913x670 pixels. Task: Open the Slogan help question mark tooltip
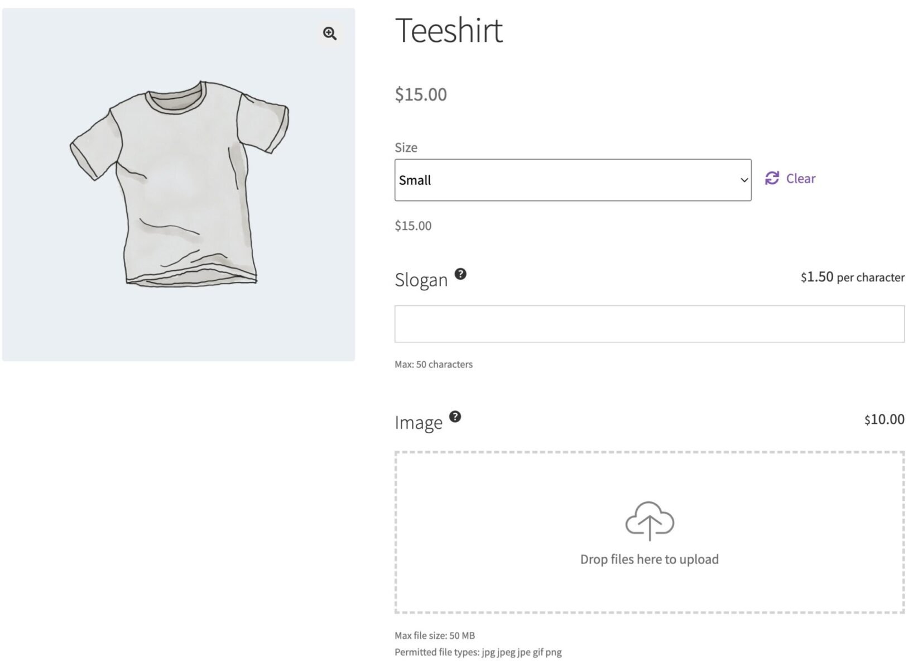click(460, 274)
